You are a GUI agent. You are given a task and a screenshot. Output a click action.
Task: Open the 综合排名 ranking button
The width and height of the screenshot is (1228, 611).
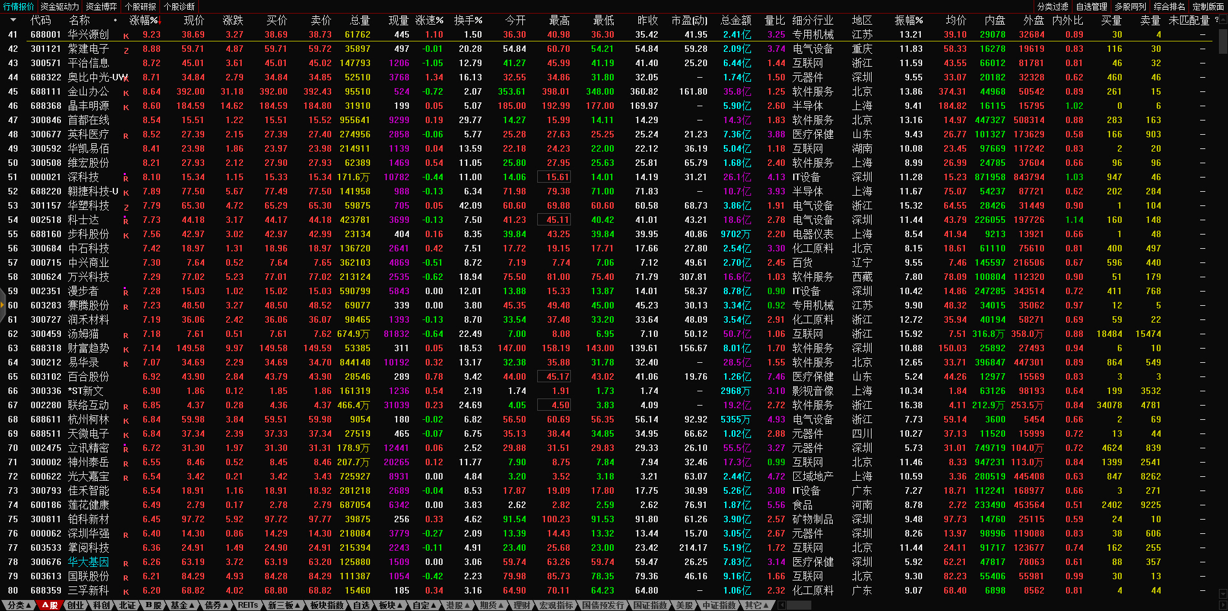[1169, 6]
